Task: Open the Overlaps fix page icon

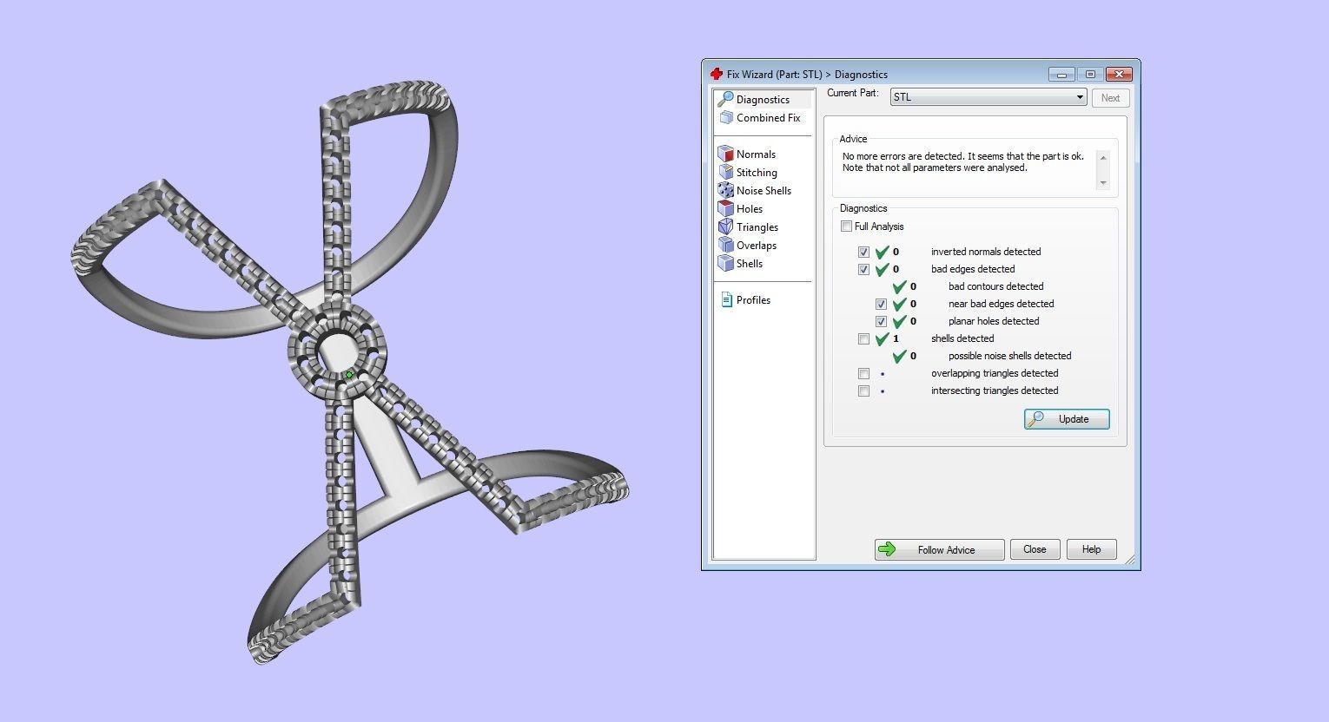Action: [725, 245]
